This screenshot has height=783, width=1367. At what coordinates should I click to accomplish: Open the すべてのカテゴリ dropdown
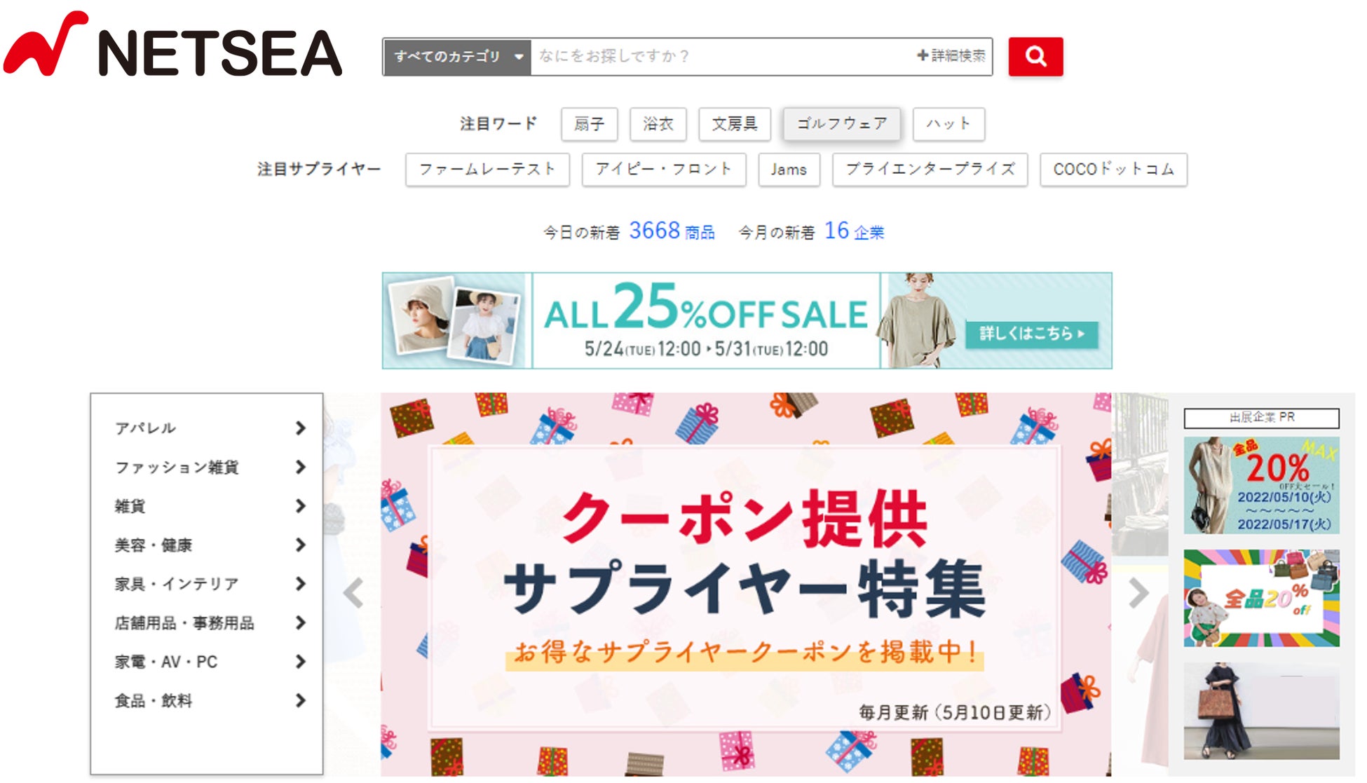[x=457, y=56]
